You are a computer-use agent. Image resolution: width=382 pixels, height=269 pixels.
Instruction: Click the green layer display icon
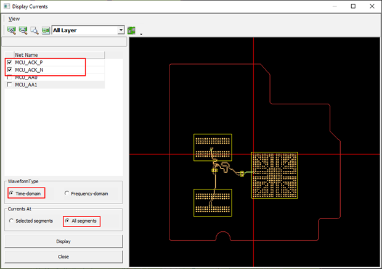pos(131,30)
